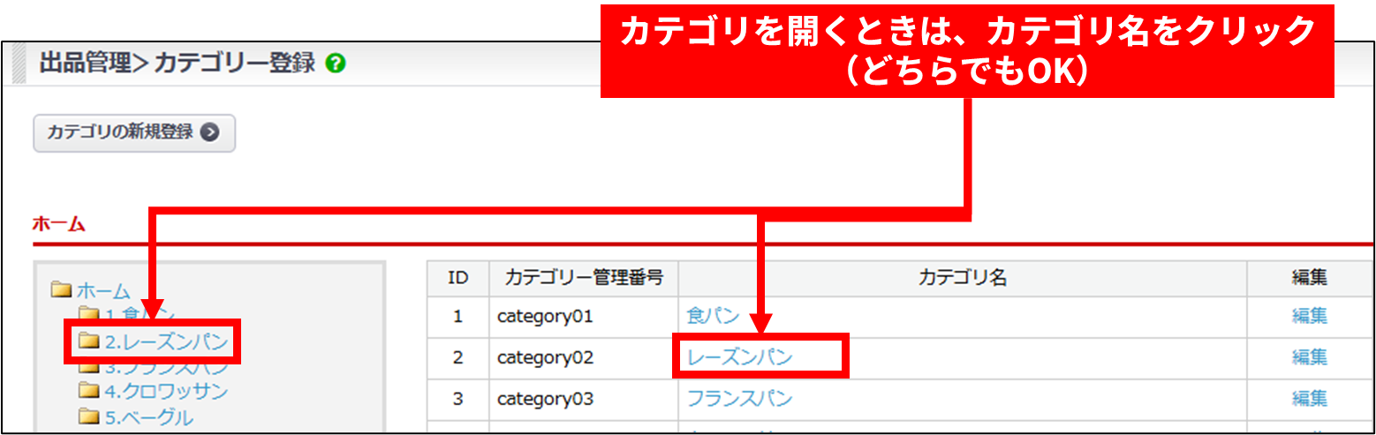1376x435 pixels.
Task: Select 4.クロワッサン in the category tree
Action: click(166, 390)
